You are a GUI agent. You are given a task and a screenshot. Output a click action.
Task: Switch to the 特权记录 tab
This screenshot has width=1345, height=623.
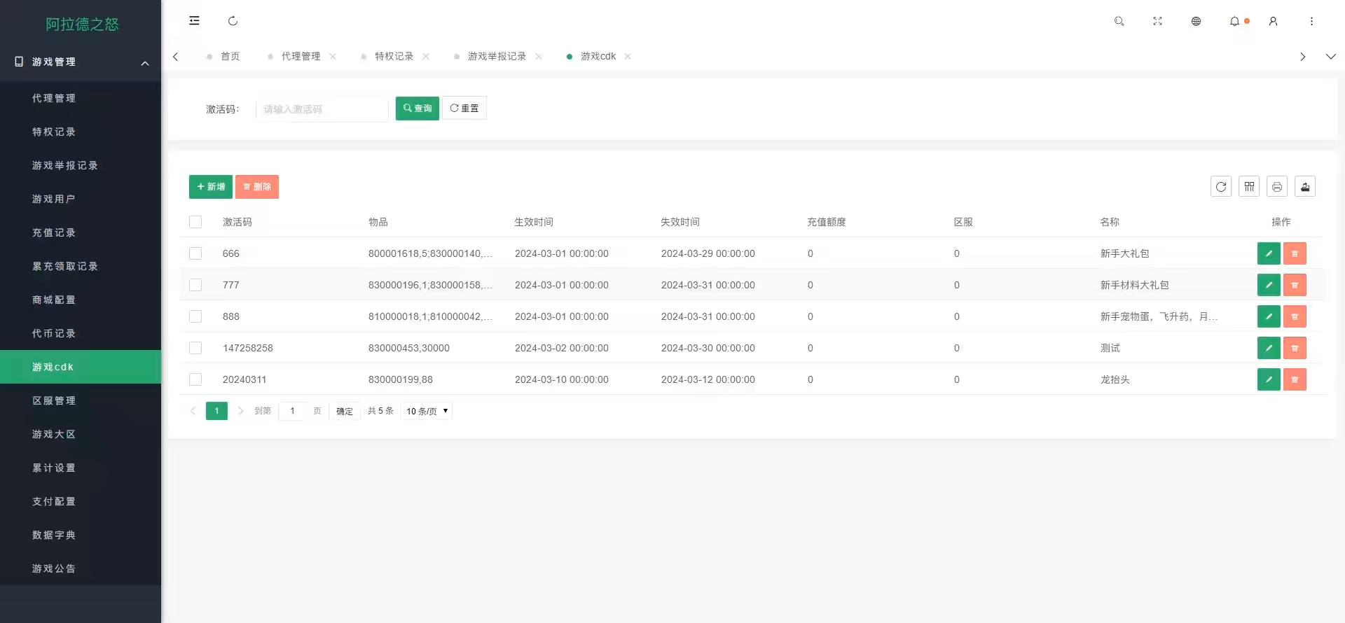[394, 57]
